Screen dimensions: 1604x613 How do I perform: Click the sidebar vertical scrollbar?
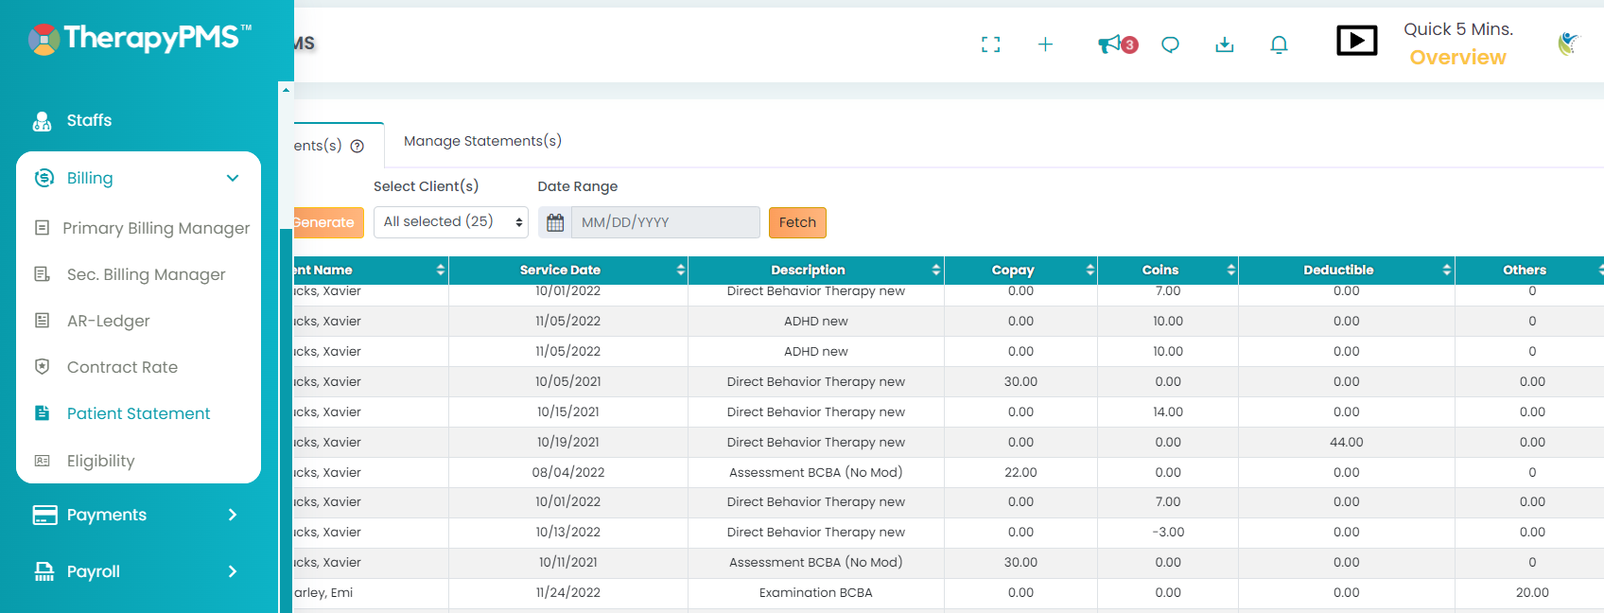tap(286, 421)
